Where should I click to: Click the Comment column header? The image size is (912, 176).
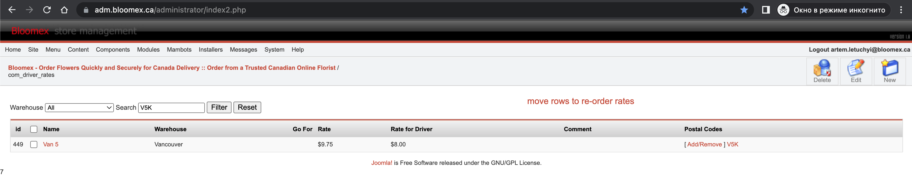coord(577,130)
